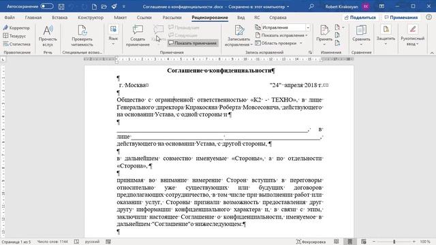The height and width of the screenshot is (245, 436).
Task: Click the Поделиться button
Action: click(x=360, y=17)
